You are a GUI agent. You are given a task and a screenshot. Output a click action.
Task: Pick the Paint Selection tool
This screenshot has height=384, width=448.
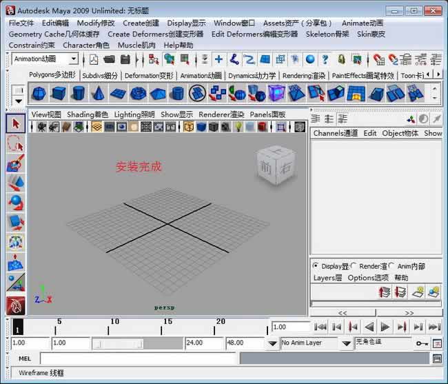pos(16,163)
